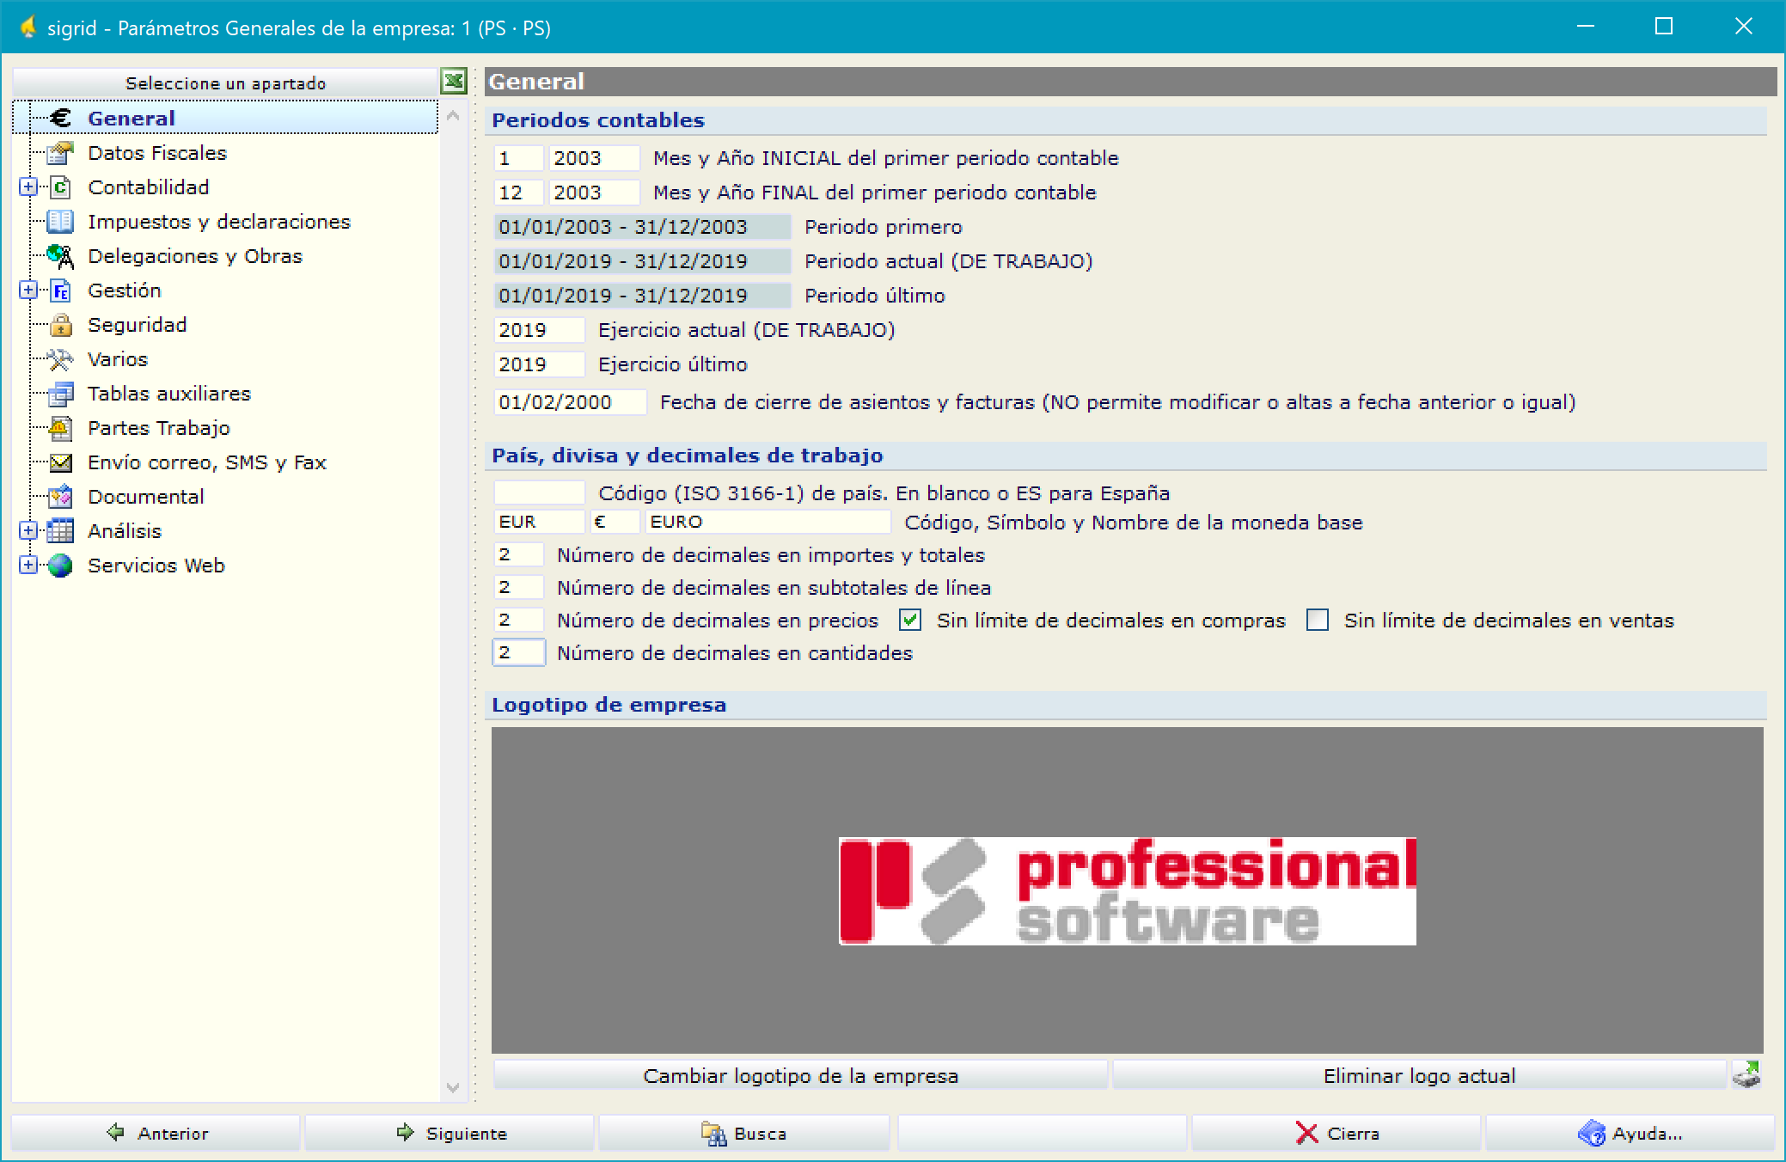Click the Seleccione un apartado header

pyautogui.click(x=225, y=83)
